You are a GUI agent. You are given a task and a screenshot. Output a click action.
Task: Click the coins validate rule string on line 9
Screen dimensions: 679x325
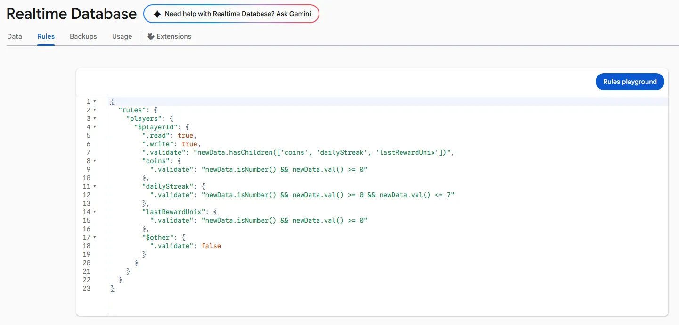tap(284, 169)
